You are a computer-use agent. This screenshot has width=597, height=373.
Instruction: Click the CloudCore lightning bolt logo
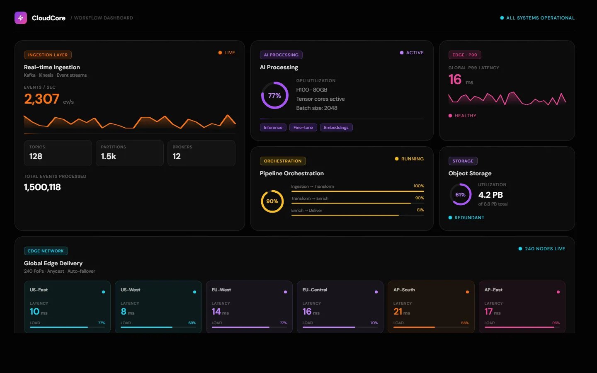(x=20, y=18)
